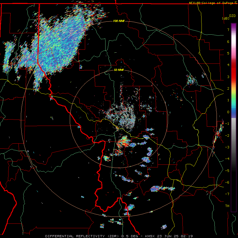The height and width of the screenshot is (238, 238).
Task: Click the -4 value on the color scale
Action: coord(227,159)
